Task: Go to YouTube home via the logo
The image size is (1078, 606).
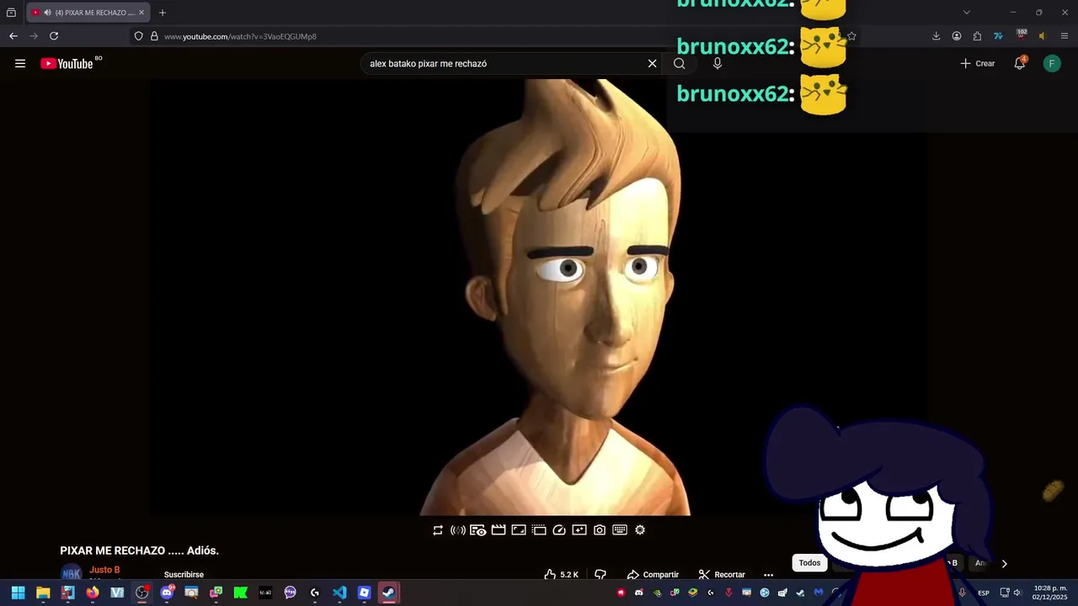Action: pyautogui.click(x=67, y=63)
